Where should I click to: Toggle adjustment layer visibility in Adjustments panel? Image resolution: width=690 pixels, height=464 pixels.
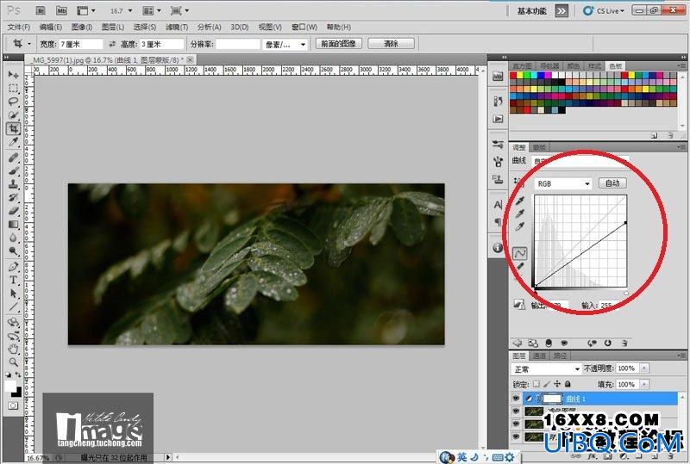564,343
